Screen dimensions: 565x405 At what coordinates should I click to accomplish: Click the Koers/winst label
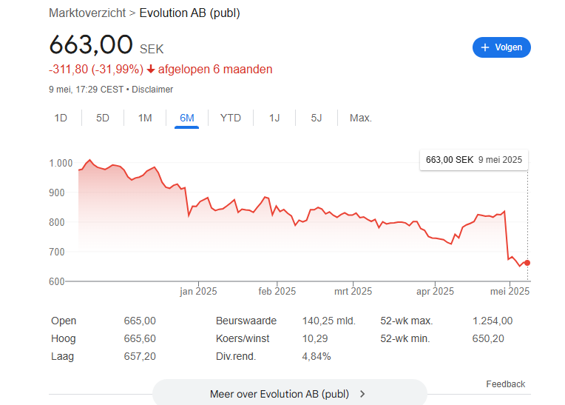(243, 338)
